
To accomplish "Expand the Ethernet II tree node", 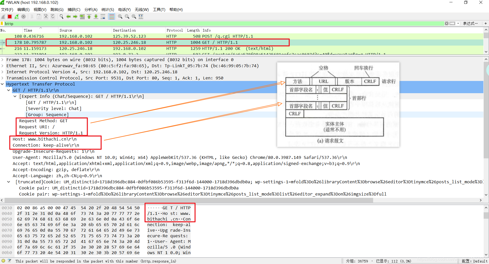I will 3,66.
